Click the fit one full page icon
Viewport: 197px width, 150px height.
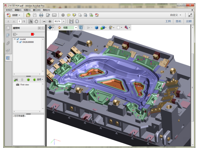(77, 21)
